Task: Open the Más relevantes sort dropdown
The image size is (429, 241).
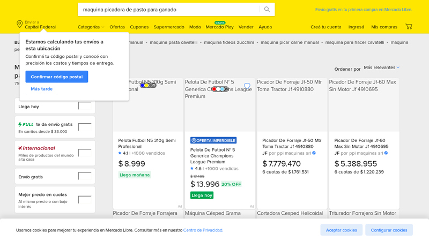Action: click(x=381, y=67)
